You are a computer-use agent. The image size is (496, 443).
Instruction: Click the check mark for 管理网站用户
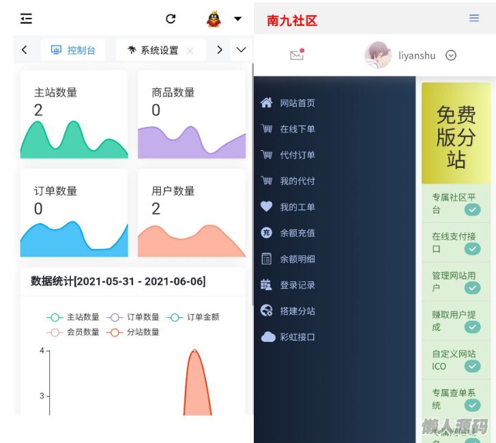(473, 288)
